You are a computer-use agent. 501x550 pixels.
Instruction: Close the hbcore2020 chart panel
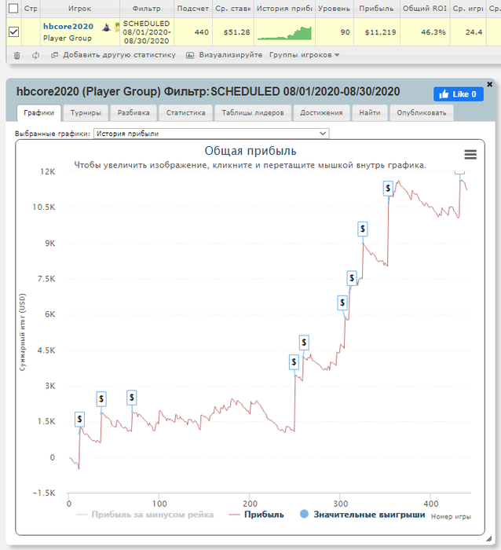pos(489,84)
